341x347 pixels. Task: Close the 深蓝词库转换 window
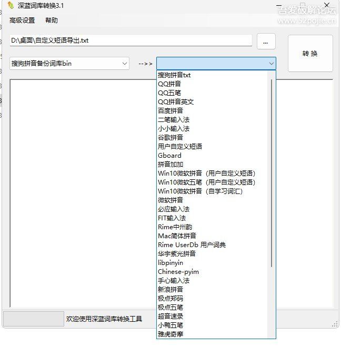pyautogui.click(x=327, y=5)
